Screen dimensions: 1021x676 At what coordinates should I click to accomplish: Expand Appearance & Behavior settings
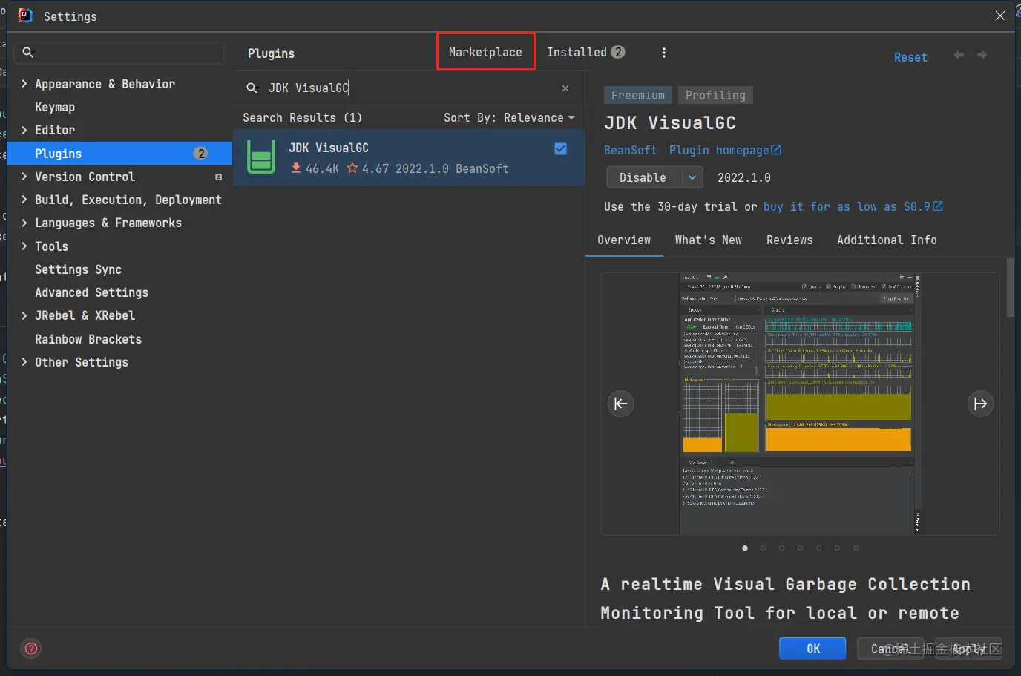pos(24,84)
